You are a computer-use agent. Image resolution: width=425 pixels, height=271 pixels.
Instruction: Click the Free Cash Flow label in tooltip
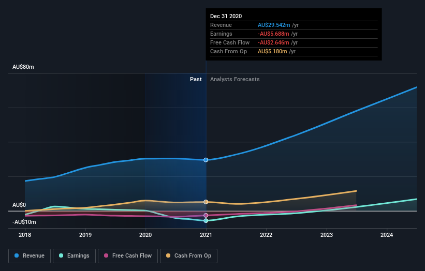[230, 42]
